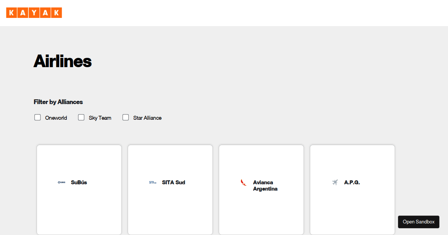Click the SITA Sud logo icon

[x=153, y=182]
